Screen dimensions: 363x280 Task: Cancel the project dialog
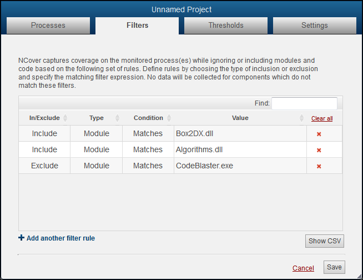(x=303, y=268)
